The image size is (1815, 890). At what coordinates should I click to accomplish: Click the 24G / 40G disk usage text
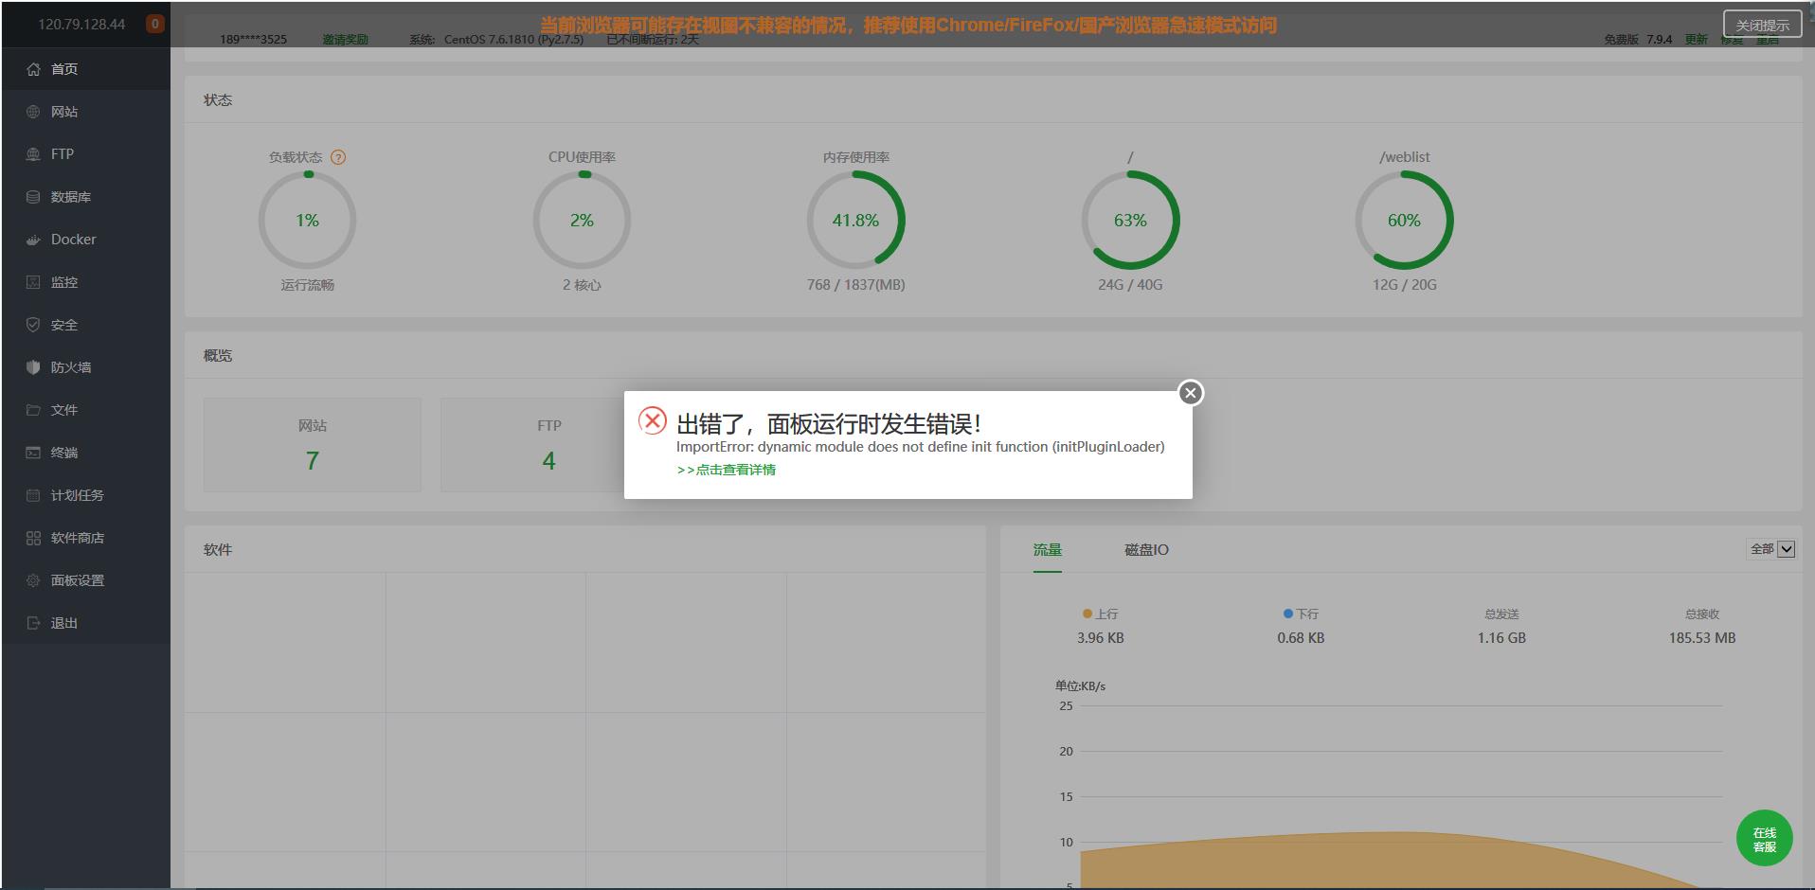tap(1130, 285)
